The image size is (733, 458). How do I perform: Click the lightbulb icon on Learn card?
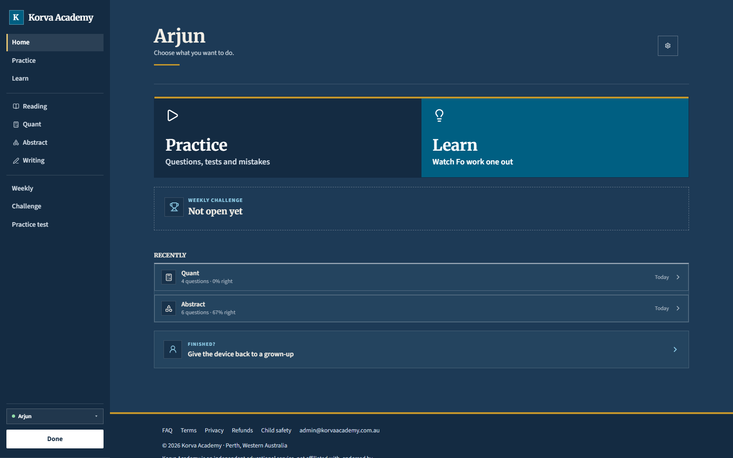pos(439,115)
